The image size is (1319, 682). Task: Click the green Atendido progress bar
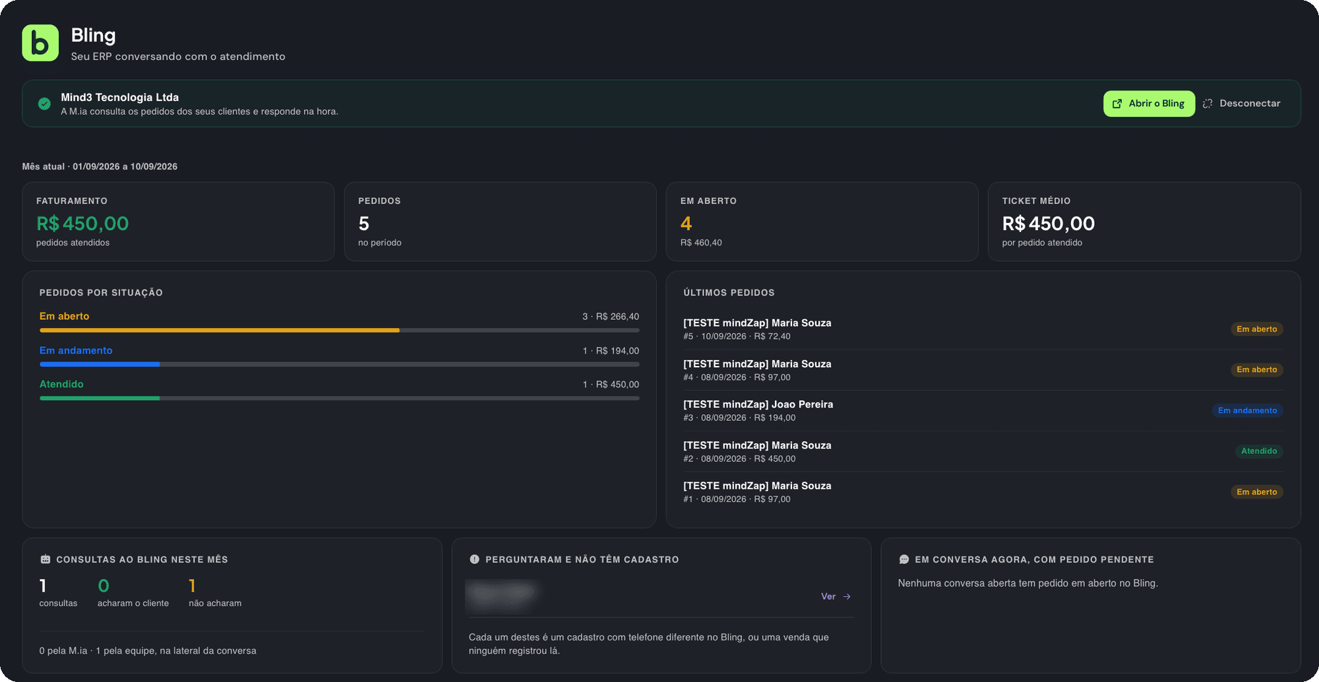coord(100,398)
